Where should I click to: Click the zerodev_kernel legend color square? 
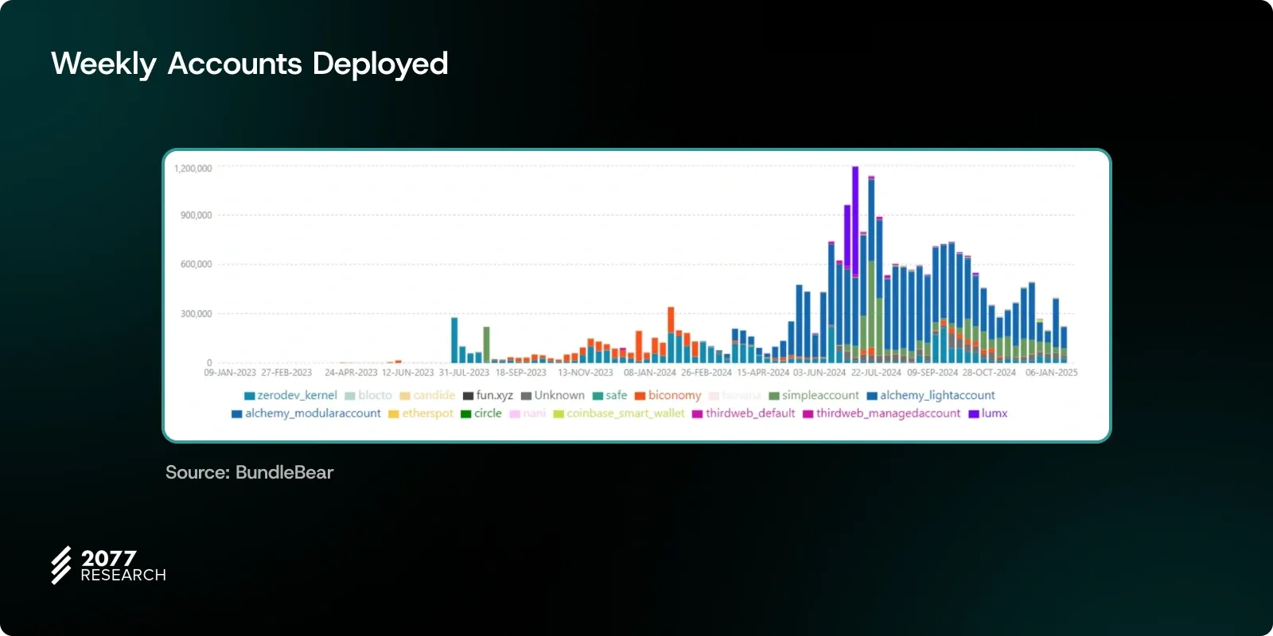[249, 396]
